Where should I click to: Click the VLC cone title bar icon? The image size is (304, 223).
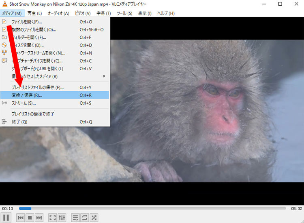(4, 4)
